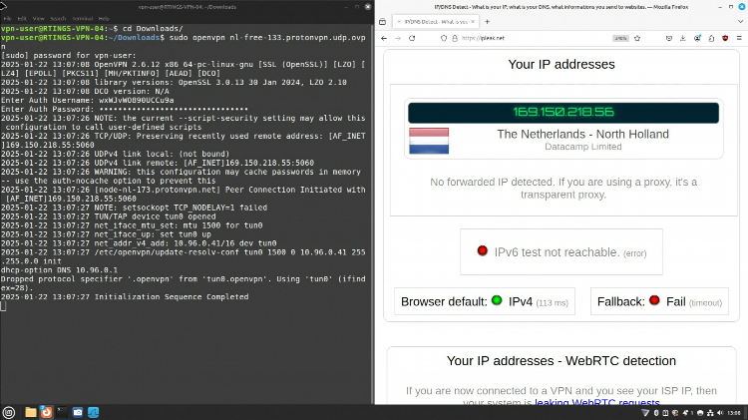This screenshot has height=420, width=748.
Task: Launch the screenshot camera app in taskbar
Action: point(78,412)
